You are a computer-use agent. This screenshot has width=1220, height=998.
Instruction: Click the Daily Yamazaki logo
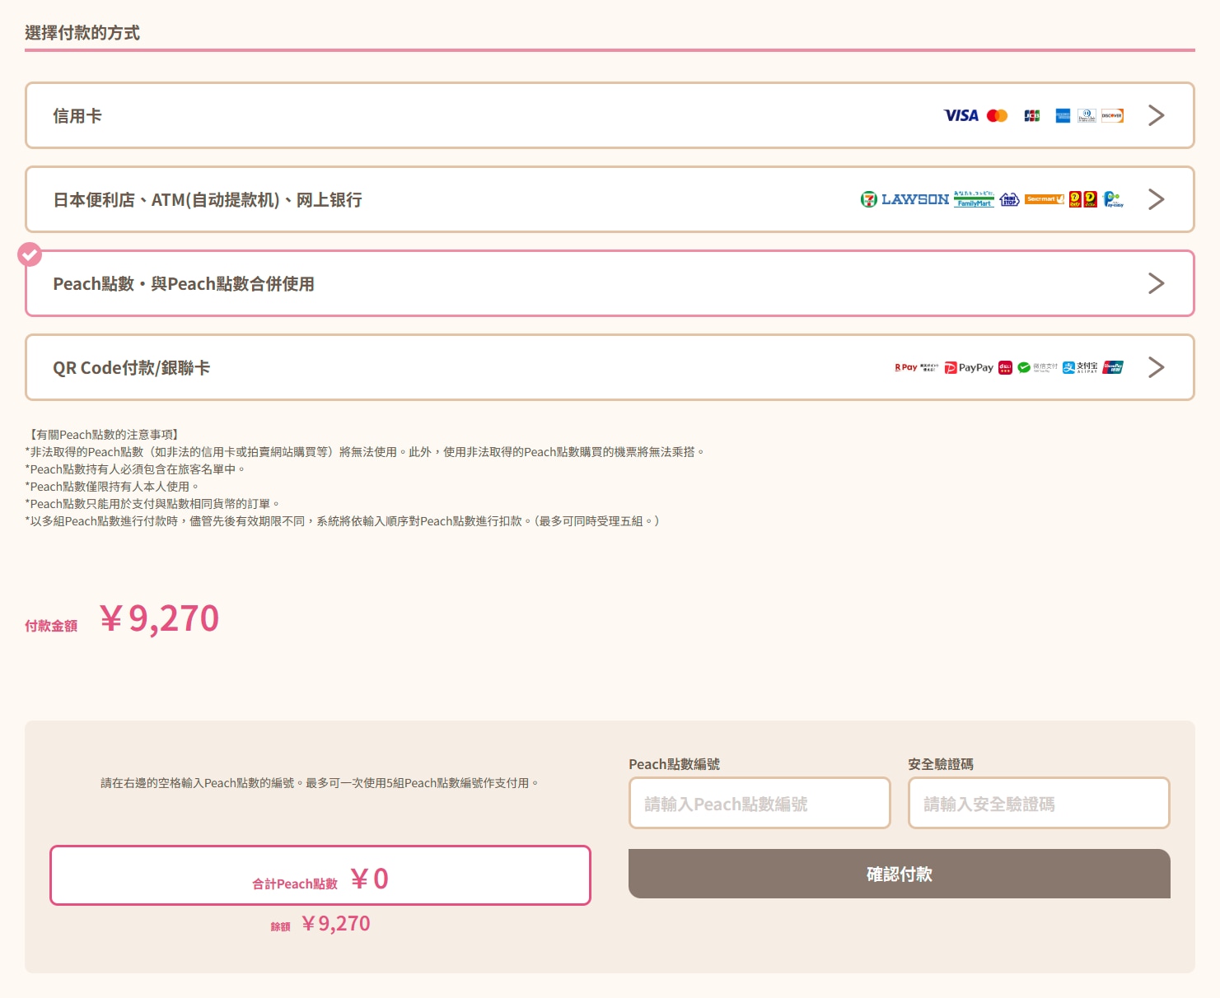click(1082, 199)
